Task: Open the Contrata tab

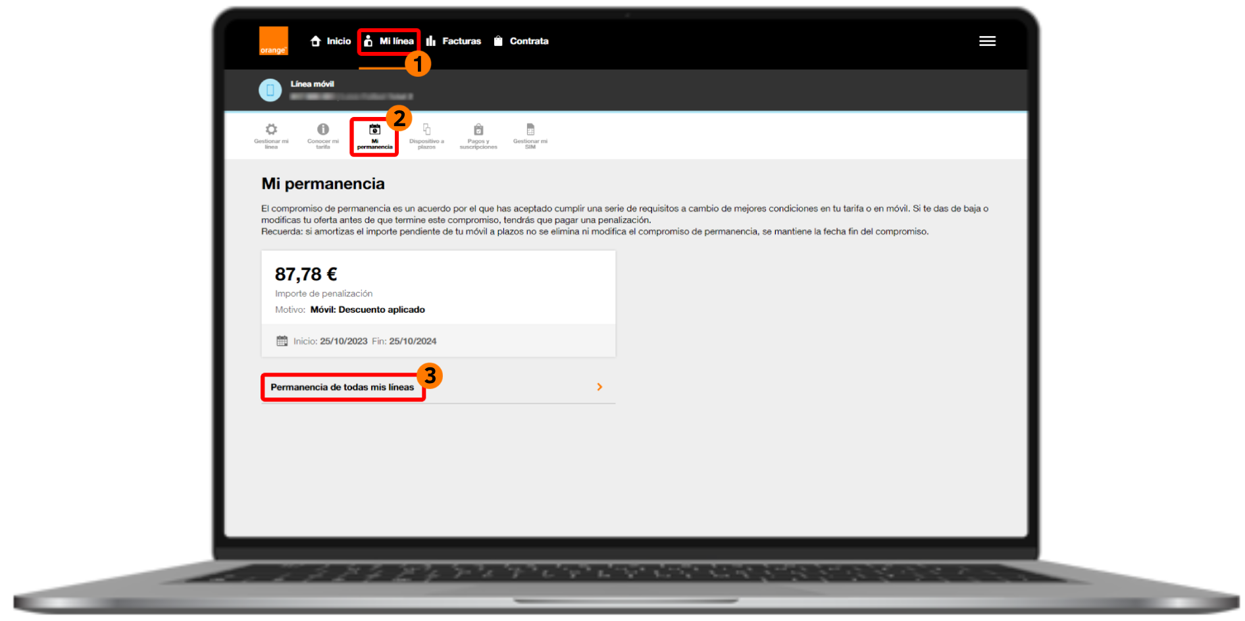Action: 521,41
